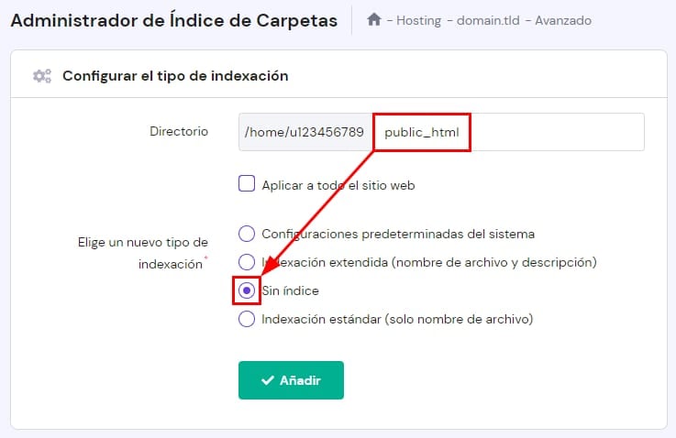This screenshot has height=438, width=676.
Task: Click the Configurar el tipo de indexación heading
Action: tap(175, 76)
